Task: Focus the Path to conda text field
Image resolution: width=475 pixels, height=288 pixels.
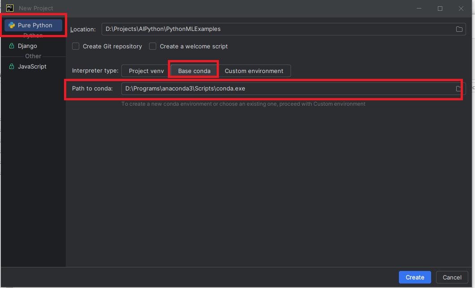Action: click(287, 89)
